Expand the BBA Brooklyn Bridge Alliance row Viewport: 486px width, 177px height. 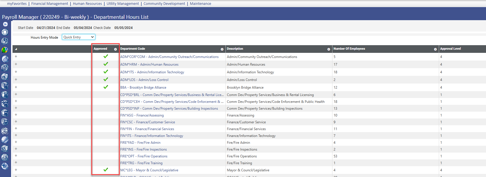click(x=16, y=87)
